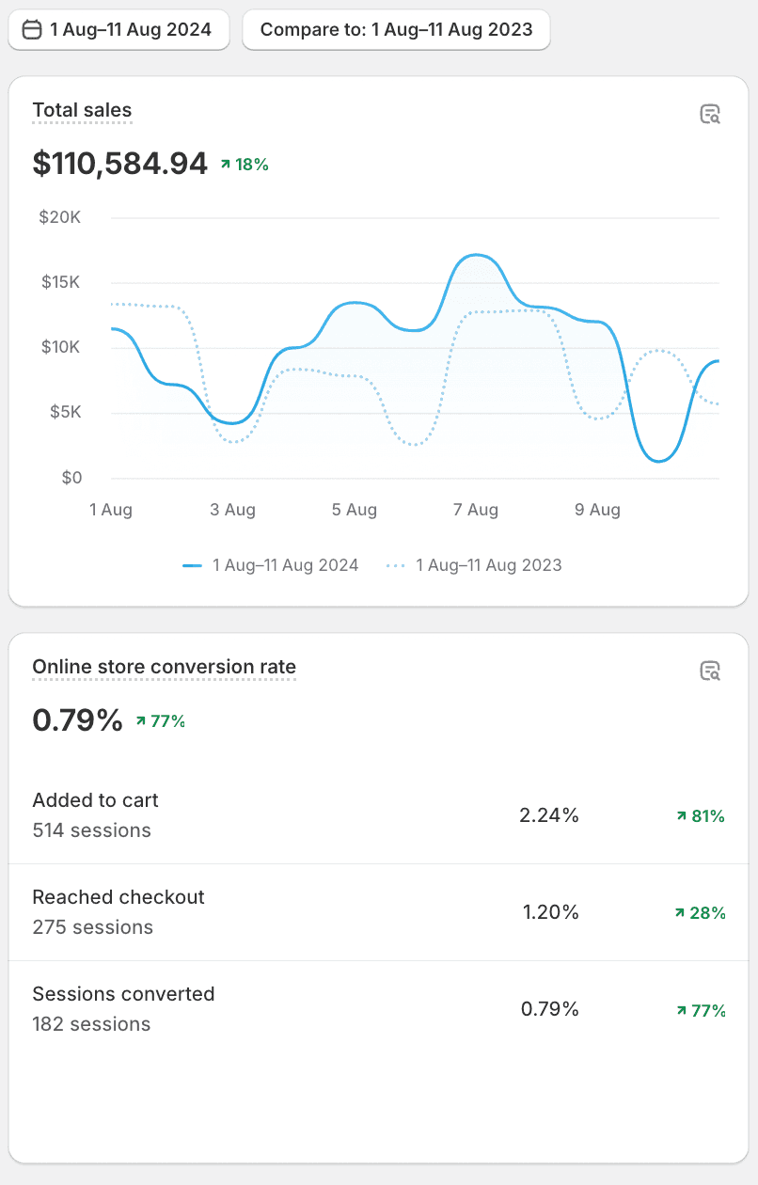The image size is (758, 1185).
Task: Click the calendar icon in the date button
Action: pyautogui.click(x=32, y=30)
